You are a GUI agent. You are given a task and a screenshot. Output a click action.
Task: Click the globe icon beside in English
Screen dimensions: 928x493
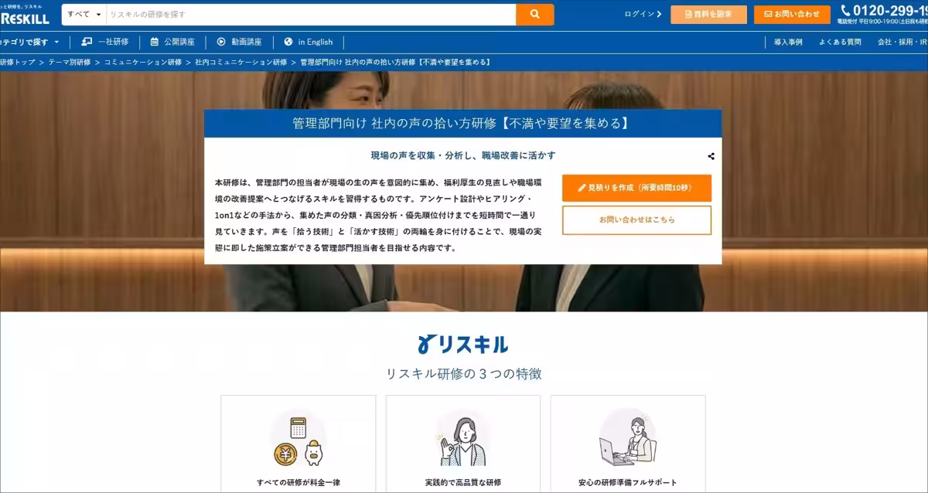tap(288, 42)
